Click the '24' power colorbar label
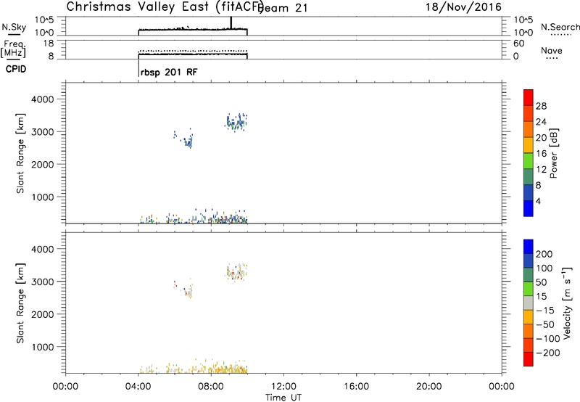This screenshot has width=580, height=402. pos(541,122)
